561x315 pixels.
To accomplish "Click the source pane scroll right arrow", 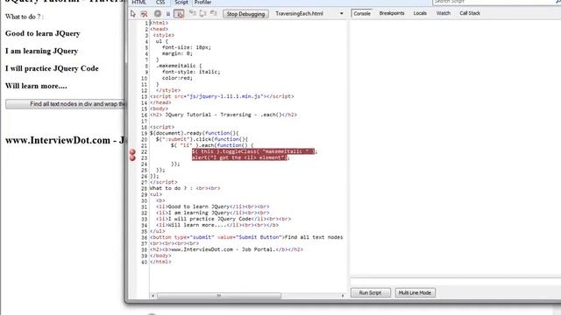I will tap(343, 296).
